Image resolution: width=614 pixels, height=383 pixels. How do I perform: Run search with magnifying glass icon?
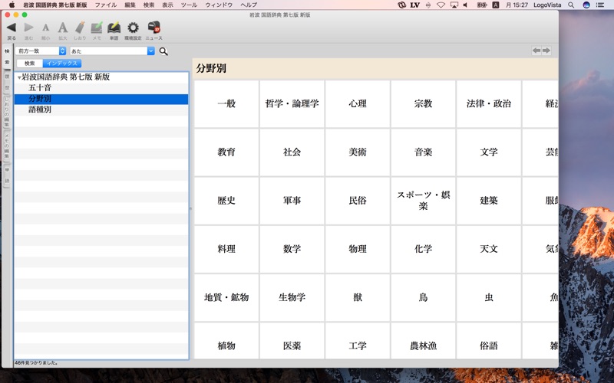(x=163, y=51)
